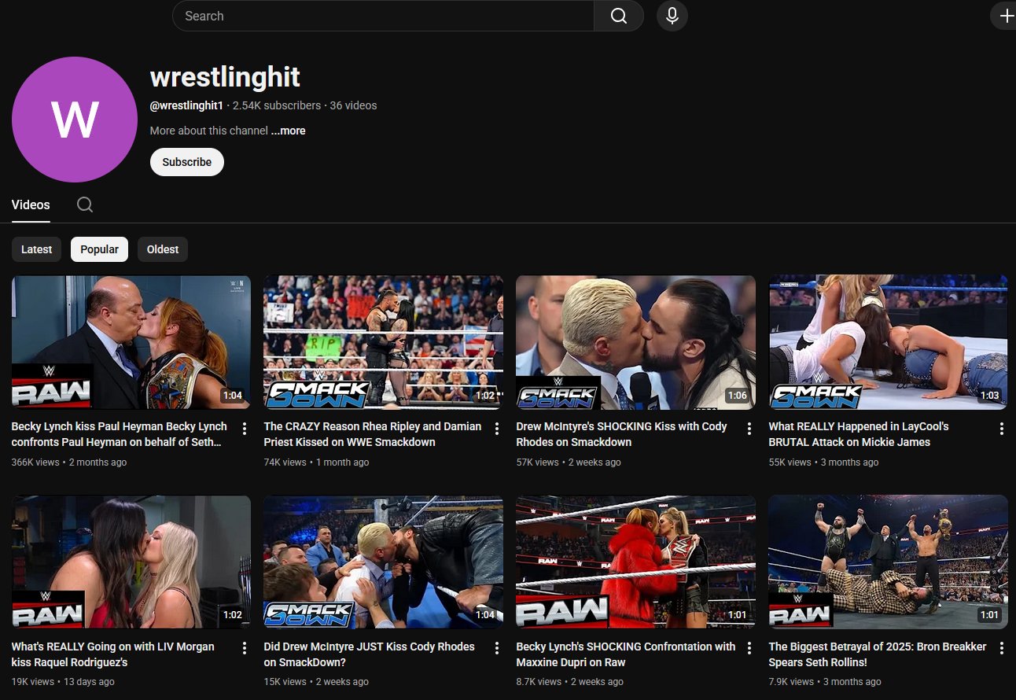Play Drew McIntyre's SHOCKING Kiss with Cody thumbnail
This screenshot has height=700, width=1016.
(636, 342)
